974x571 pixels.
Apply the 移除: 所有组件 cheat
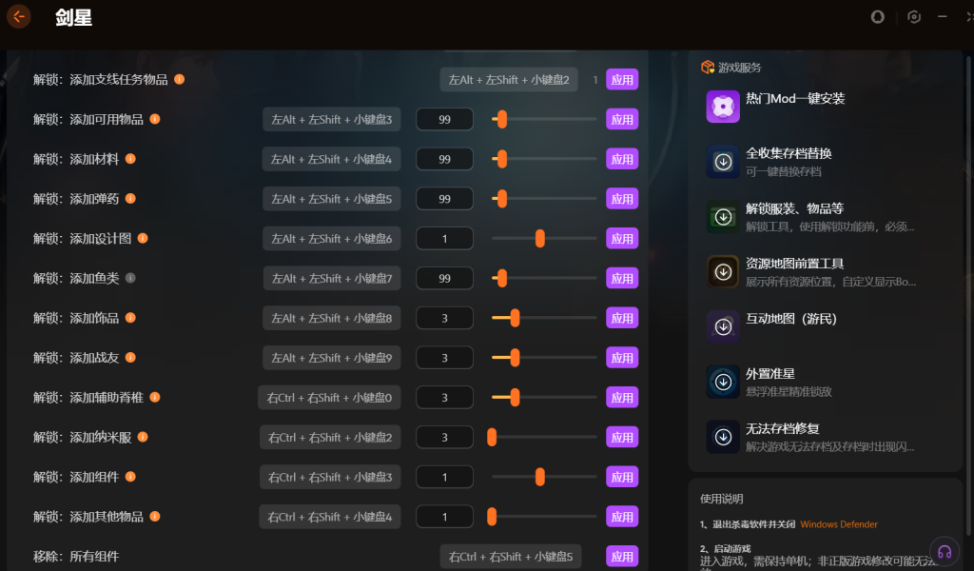622,557
